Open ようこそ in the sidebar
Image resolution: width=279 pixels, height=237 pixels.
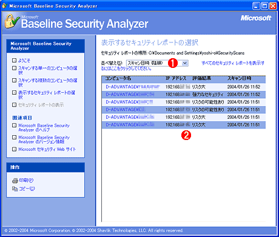pyautogui.click(x=24, y=60)
